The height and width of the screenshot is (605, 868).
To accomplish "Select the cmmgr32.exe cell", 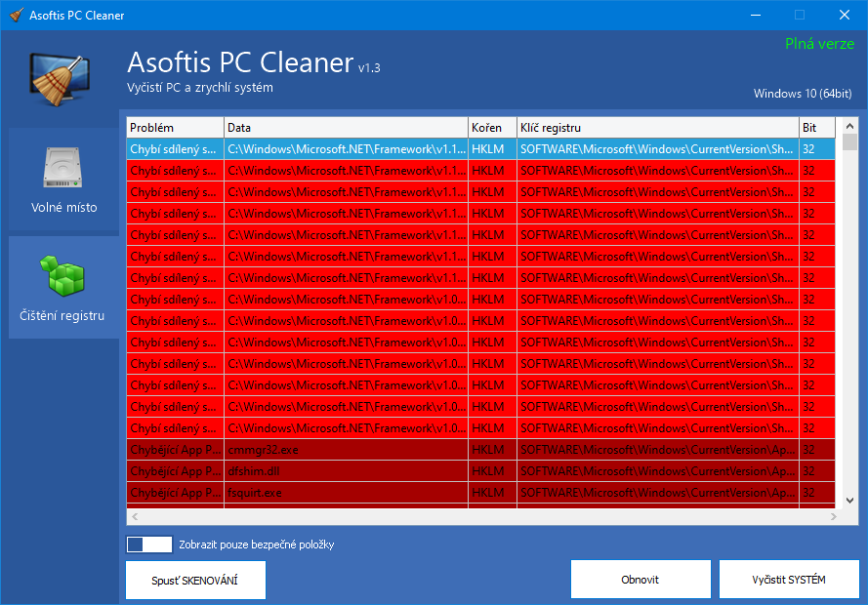I will pyautogui.click(x=346, y=450).
